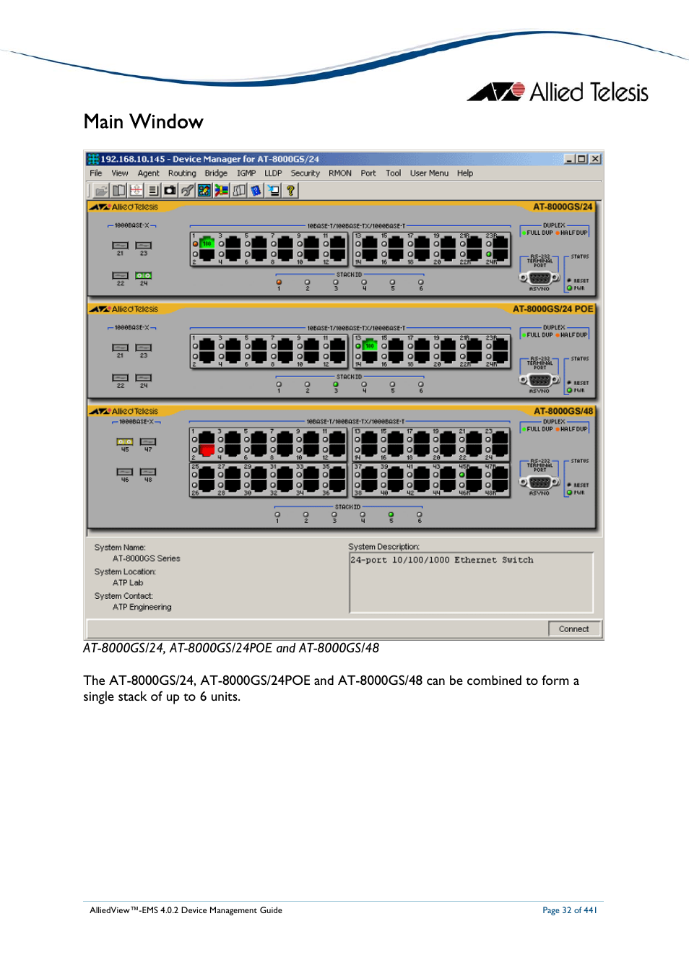Click the 'AT-8000GS Series' system name value
The width and height of the screenshot is (689, 976).
pyautogui.click(x=147, y=558)
